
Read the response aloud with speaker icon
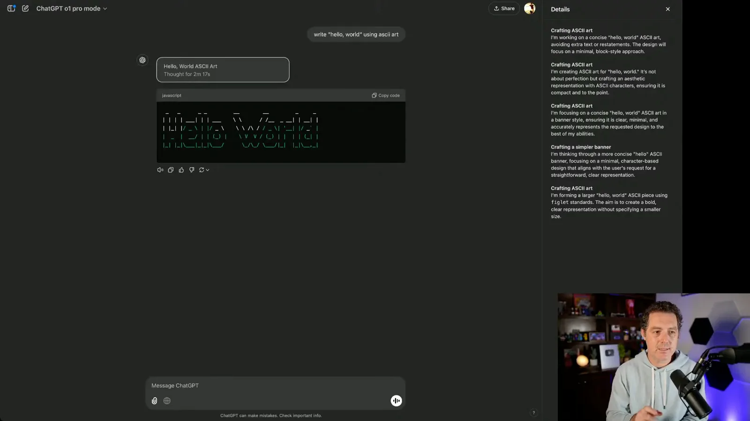(160, 170)
